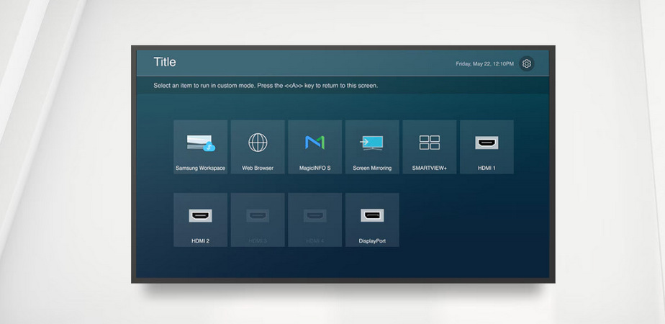Click the "Web Browser" label text
Screen dimensions: 665x324
(258, 168)
